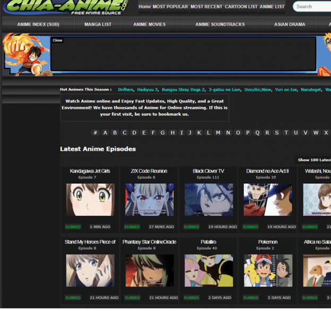This screenshot has height=311, width=331.
Task: Filter anime by letter J
Action: click(x=190, y=132)
